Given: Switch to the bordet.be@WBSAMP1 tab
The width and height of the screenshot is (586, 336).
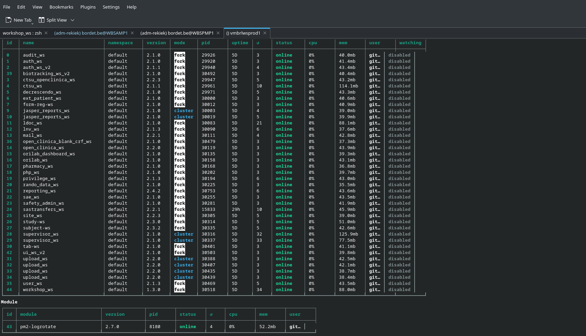Looking at the screenshot, I should pyautogui.click(x=91, y=33).
